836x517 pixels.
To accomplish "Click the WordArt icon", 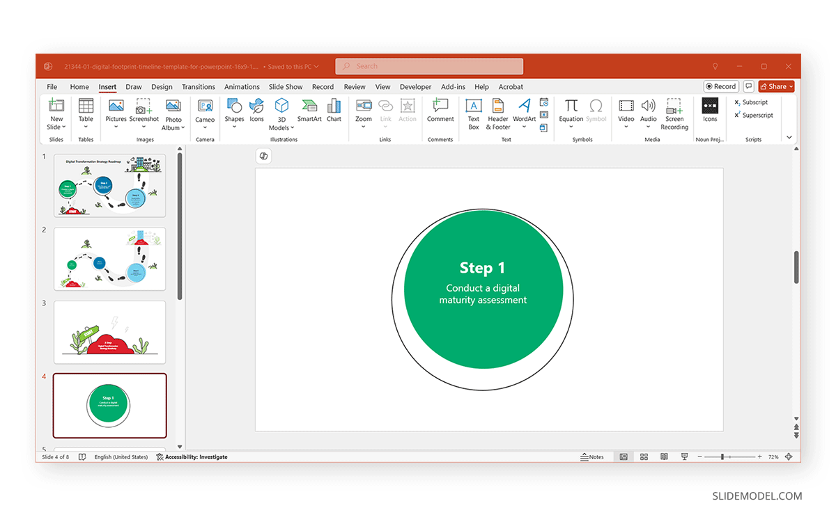I will click(x=525, y=105).
